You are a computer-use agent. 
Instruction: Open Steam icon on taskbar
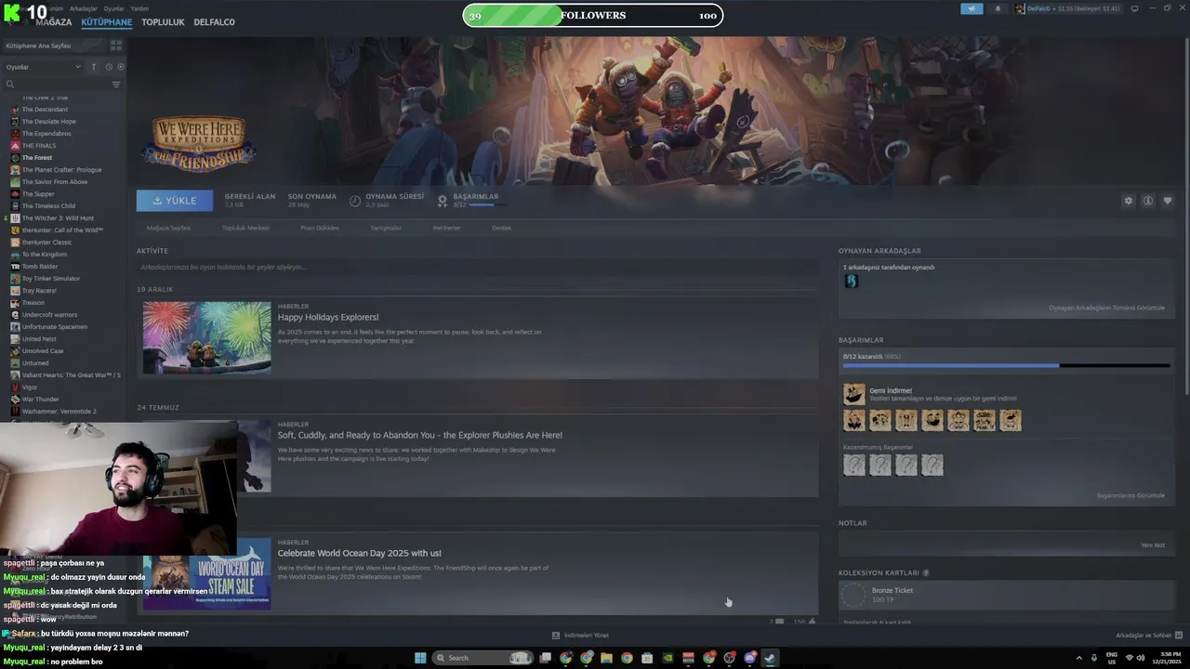tap(770, 658)
